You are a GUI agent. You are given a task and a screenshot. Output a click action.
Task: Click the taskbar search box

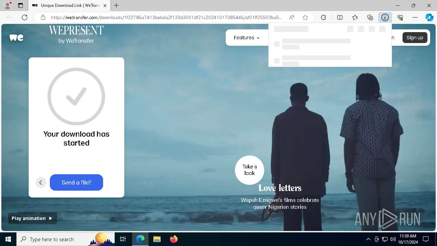click(x=66, y=239)
